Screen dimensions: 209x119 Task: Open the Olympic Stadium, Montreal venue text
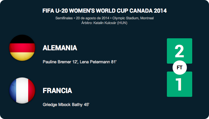point(133,18)
